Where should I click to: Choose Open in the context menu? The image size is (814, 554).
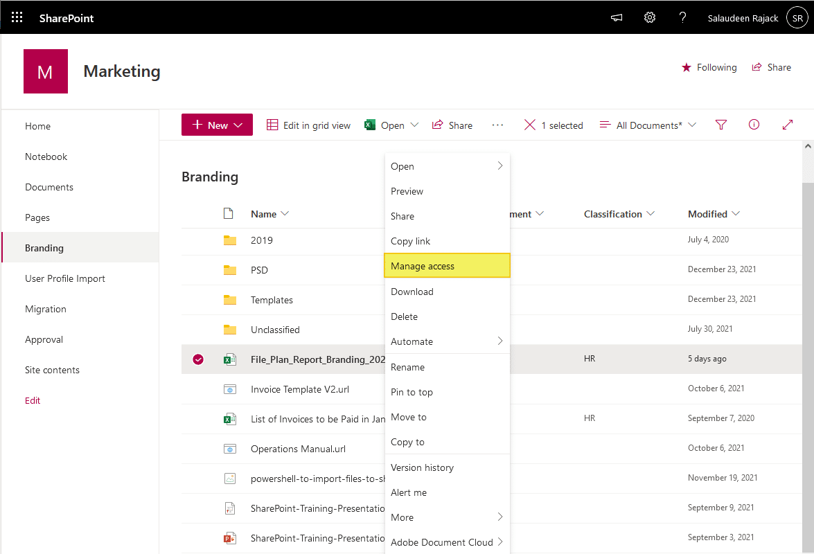click(447, 166)
